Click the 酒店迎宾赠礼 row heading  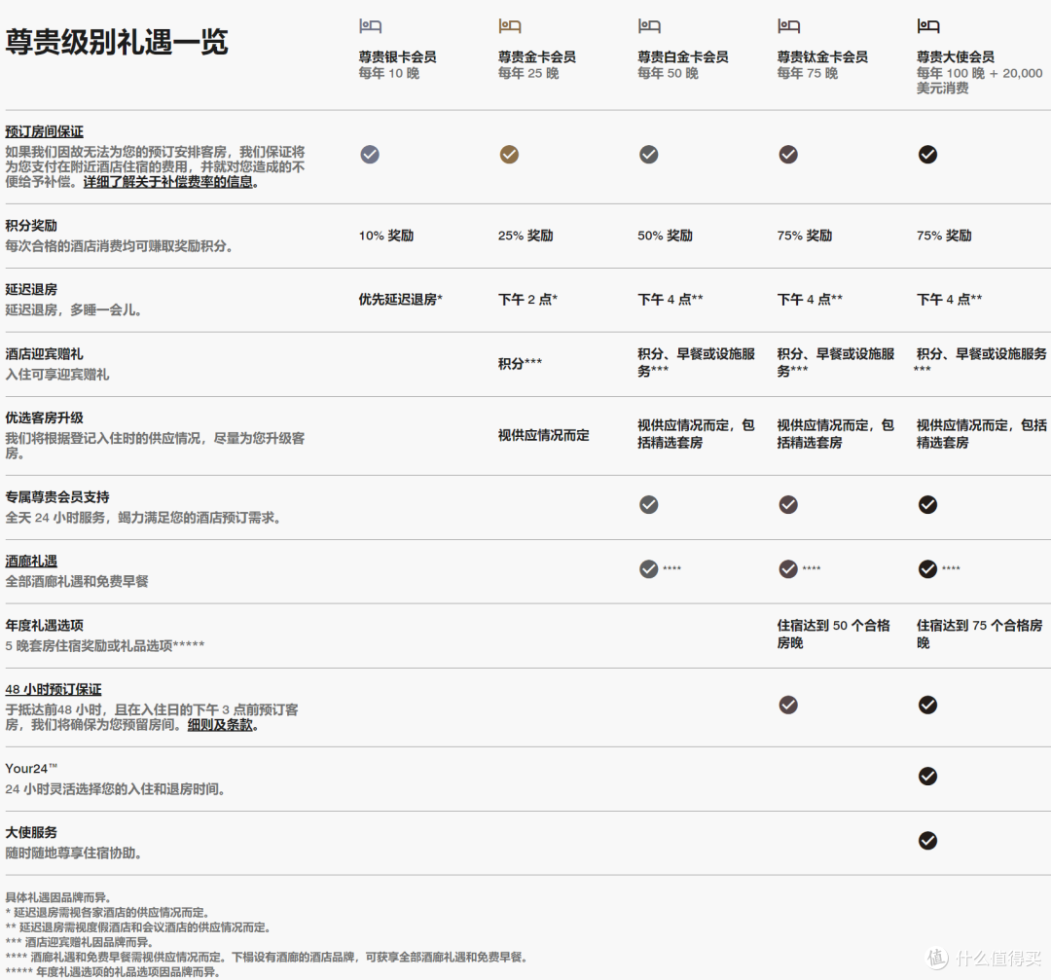(44, 353)
